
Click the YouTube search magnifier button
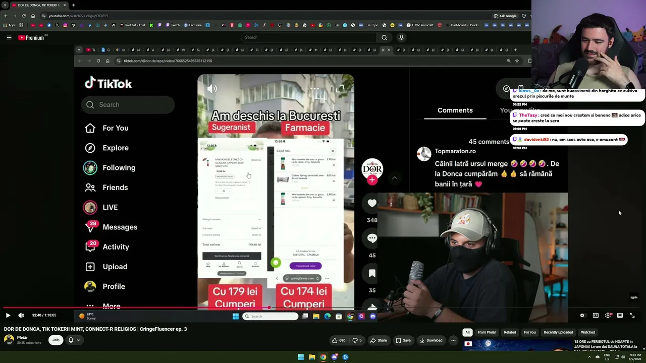click(x=384, y=37)
